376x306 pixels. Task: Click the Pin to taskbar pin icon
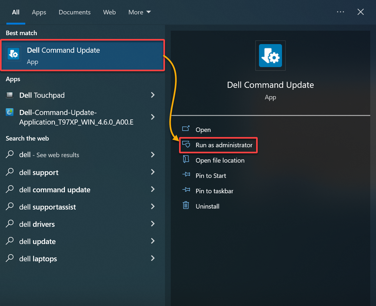pyautogui.click(x=186, y=190)
